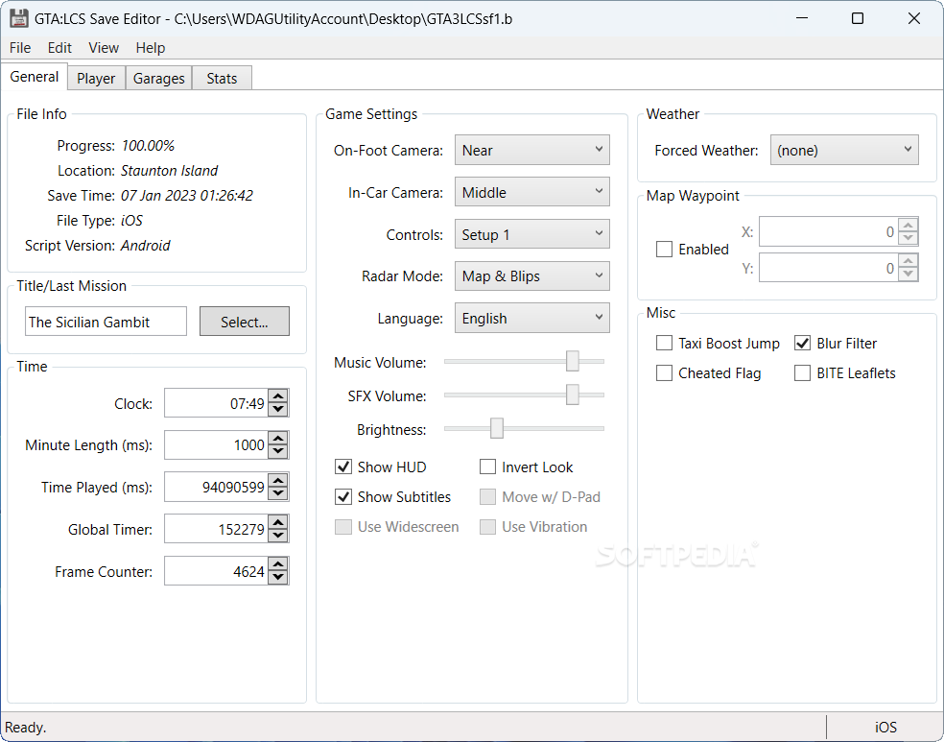Decrease the Clock value with down arrow
The height and width of the screenshot is (742, 944).
pyautogui.click(x=278, y=409)
